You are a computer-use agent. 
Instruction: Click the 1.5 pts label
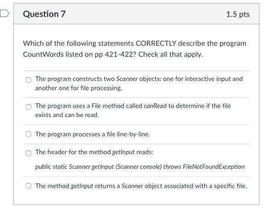pyautogui.click(x=238, y=14)
